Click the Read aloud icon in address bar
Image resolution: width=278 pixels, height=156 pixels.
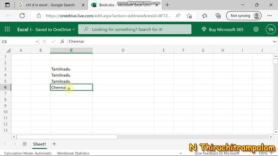pyautogui.click(x=178, y=16)
